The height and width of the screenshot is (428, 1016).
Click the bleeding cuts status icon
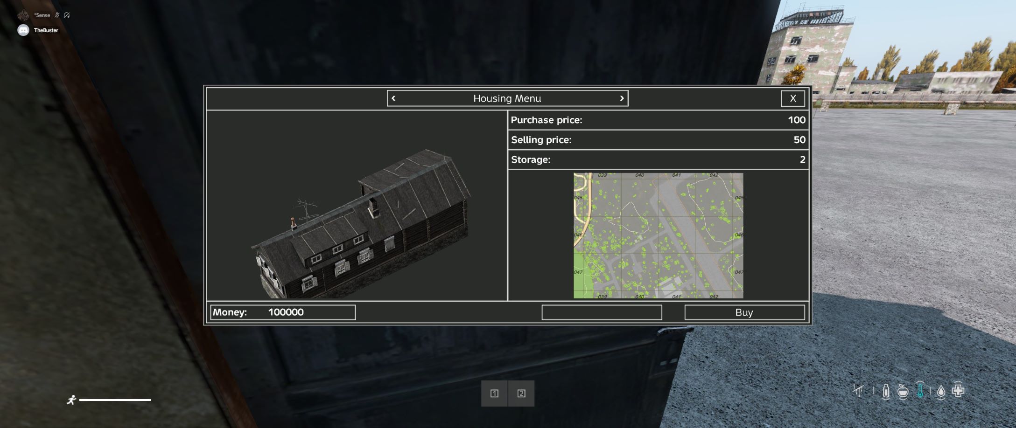(x=859, y=391)
